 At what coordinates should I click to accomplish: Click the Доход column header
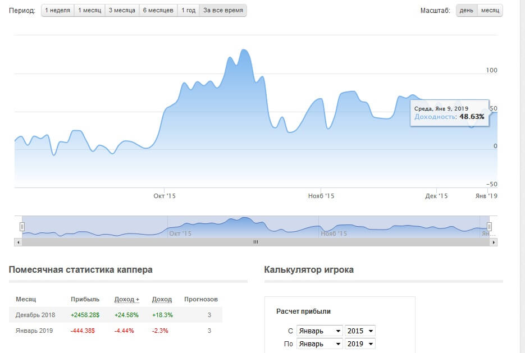tap(162, 300)
